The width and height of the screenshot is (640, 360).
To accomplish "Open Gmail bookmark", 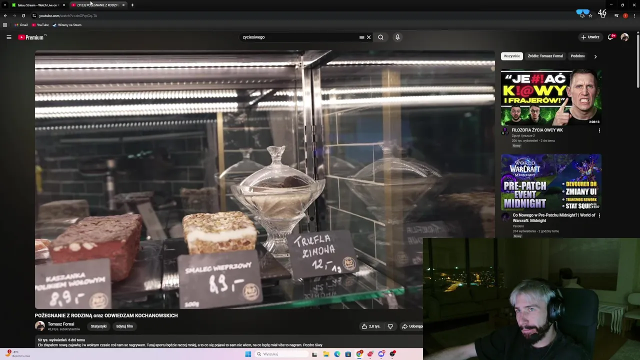I will pos(21,25).
